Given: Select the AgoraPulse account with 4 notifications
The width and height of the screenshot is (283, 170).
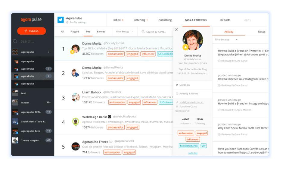Looking at the screenshot, I should point(33,76).
